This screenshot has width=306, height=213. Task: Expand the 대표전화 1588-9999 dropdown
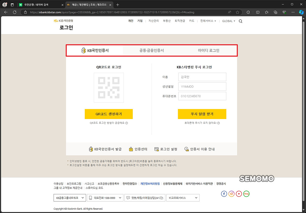[105, 198]
